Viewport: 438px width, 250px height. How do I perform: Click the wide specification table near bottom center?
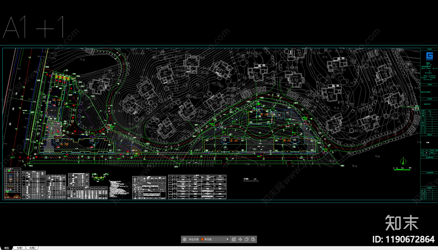[197, 187]
